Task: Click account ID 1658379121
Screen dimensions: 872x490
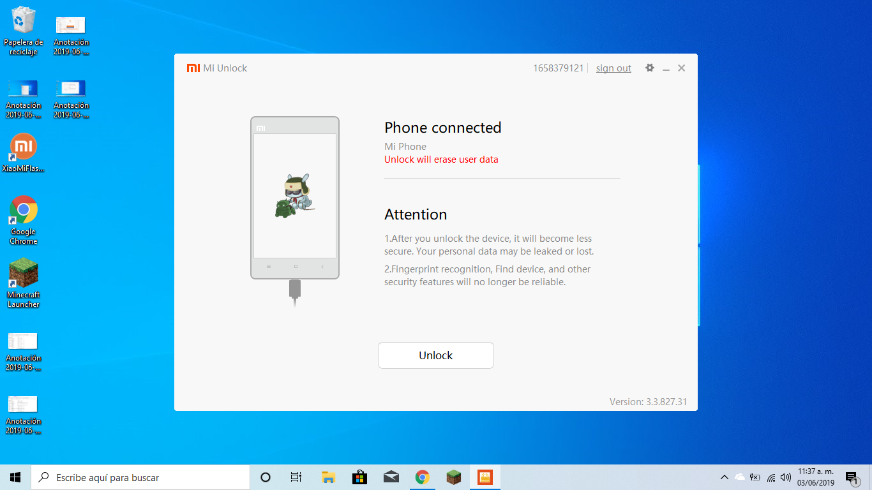Action: pos(559,68)
